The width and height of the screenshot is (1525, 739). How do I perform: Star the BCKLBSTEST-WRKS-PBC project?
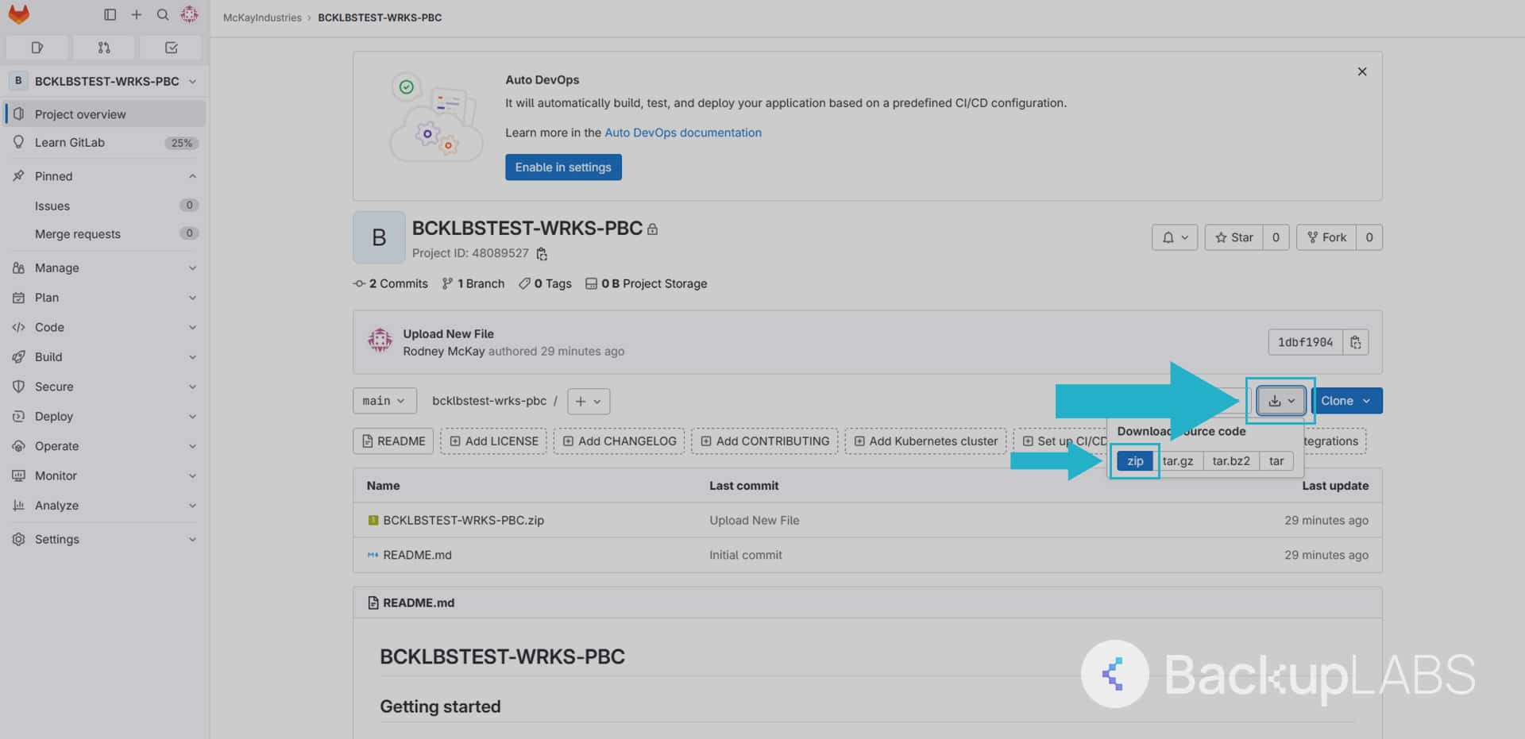point(1234,237)
